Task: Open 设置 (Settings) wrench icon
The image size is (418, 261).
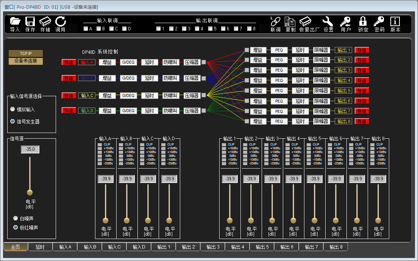Action: [328, 21]
